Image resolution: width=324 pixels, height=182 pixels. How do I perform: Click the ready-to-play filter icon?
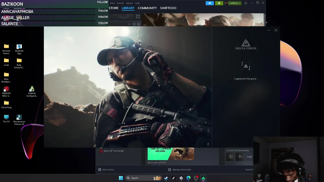(138, 24)
